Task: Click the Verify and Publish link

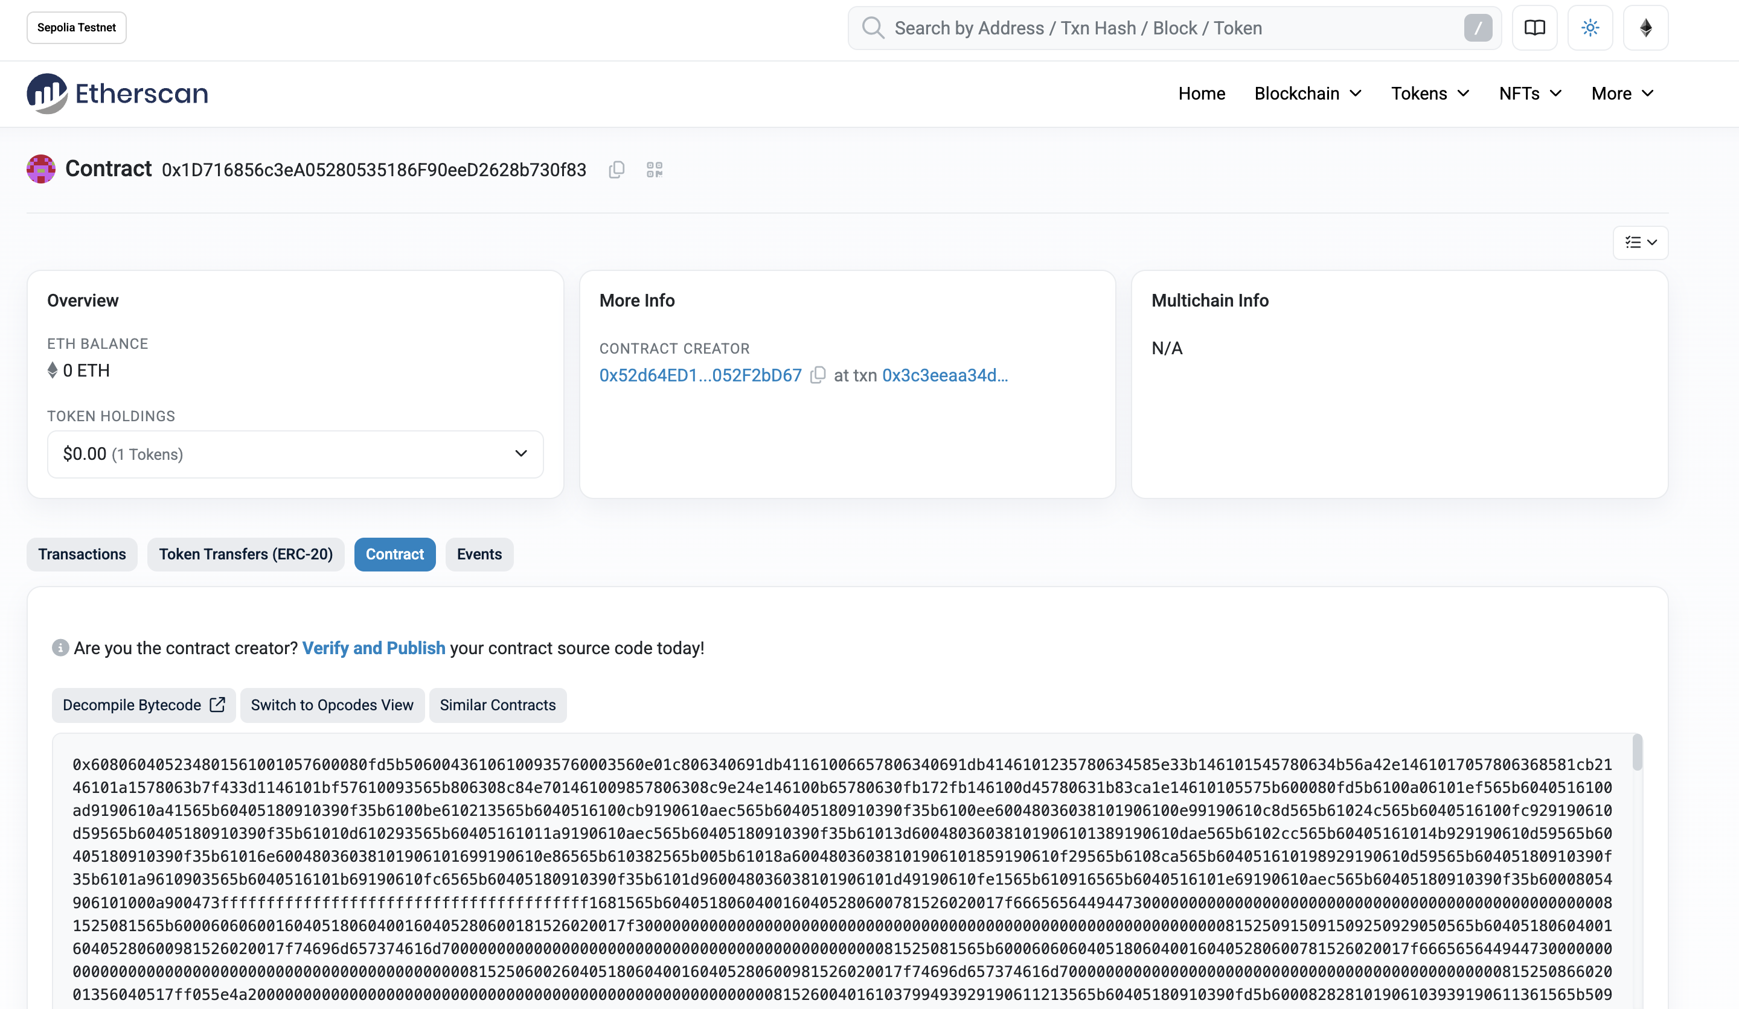Action: [x=373, y=648]
